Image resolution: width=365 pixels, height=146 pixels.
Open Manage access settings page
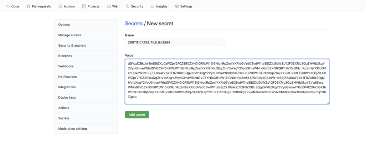86,35
